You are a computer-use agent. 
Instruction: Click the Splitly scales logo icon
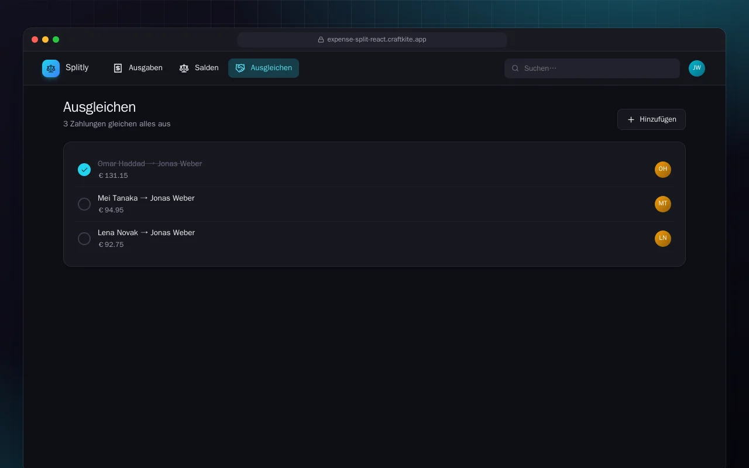(x=51, y=68)
